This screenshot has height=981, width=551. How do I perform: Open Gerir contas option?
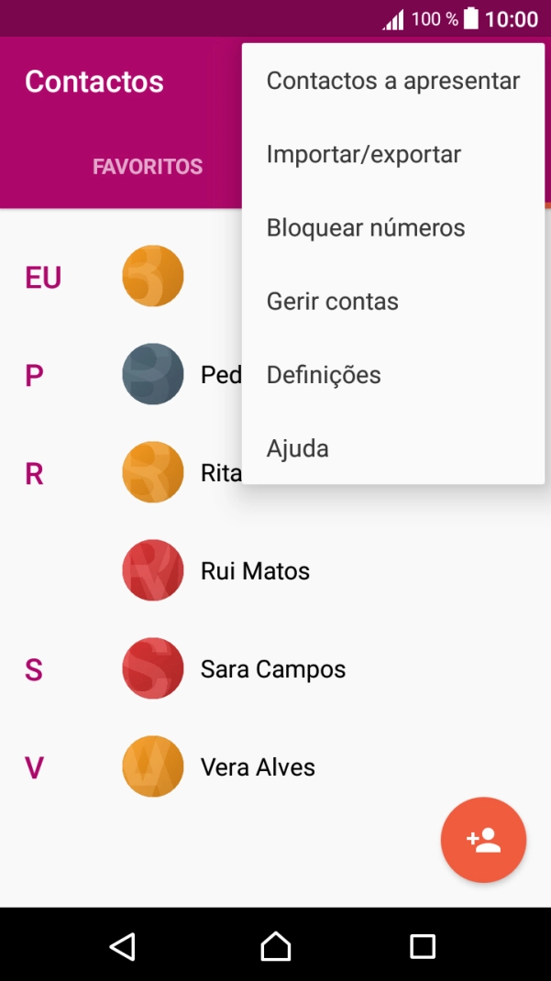click(x=332, y=301)
